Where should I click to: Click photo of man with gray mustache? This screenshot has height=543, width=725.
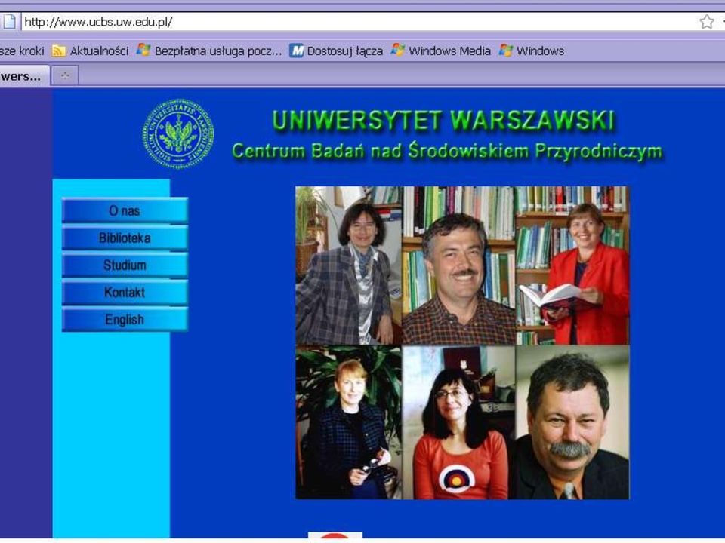572,422
